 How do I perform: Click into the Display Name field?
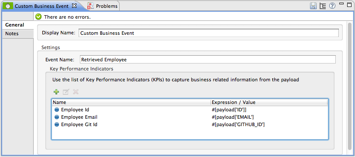point(209,33)
